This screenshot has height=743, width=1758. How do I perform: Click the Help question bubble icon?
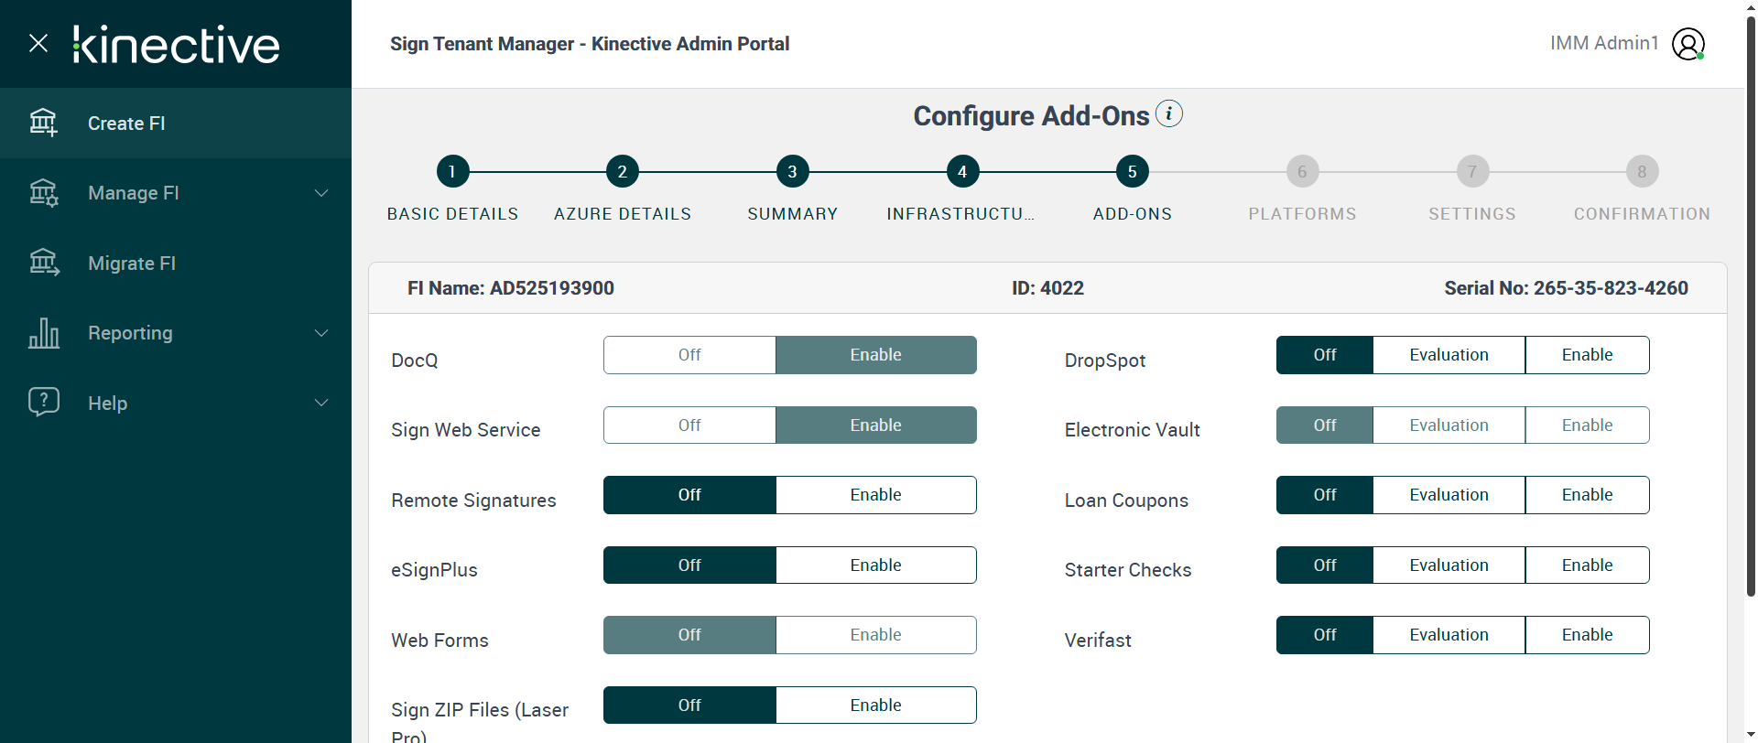[43, 403]
